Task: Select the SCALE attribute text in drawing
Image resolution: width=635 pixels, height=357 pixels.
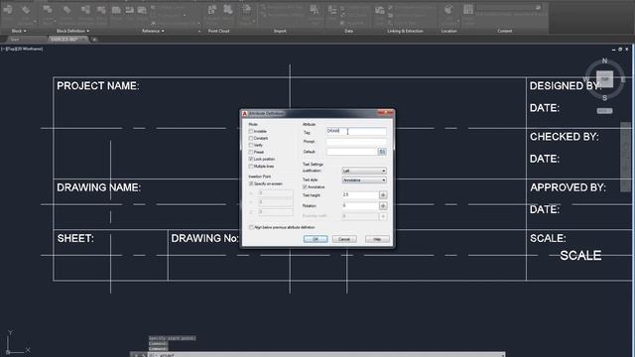Action: pos(580,256)
